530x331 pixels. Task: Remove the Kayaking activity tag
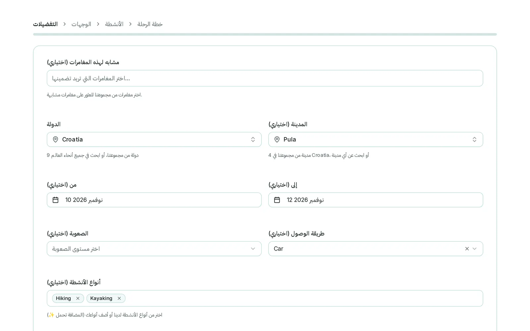click(x=119, y=298)
